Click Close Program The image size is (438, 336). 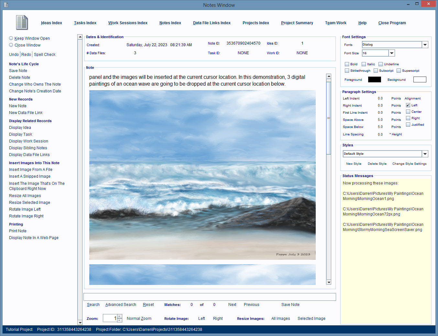392,23
